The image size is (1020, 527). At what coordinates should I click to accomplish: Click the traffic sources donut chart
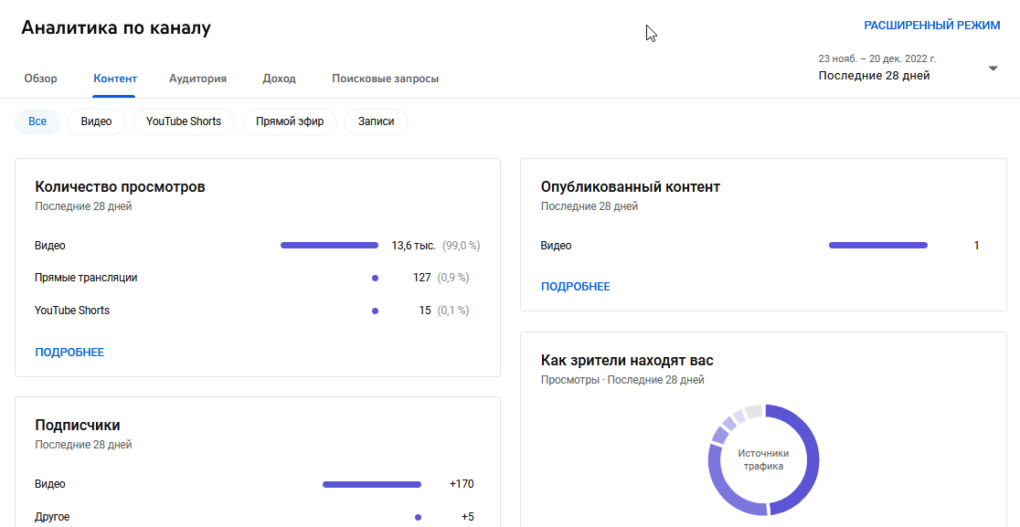click(x=763, y=460)
